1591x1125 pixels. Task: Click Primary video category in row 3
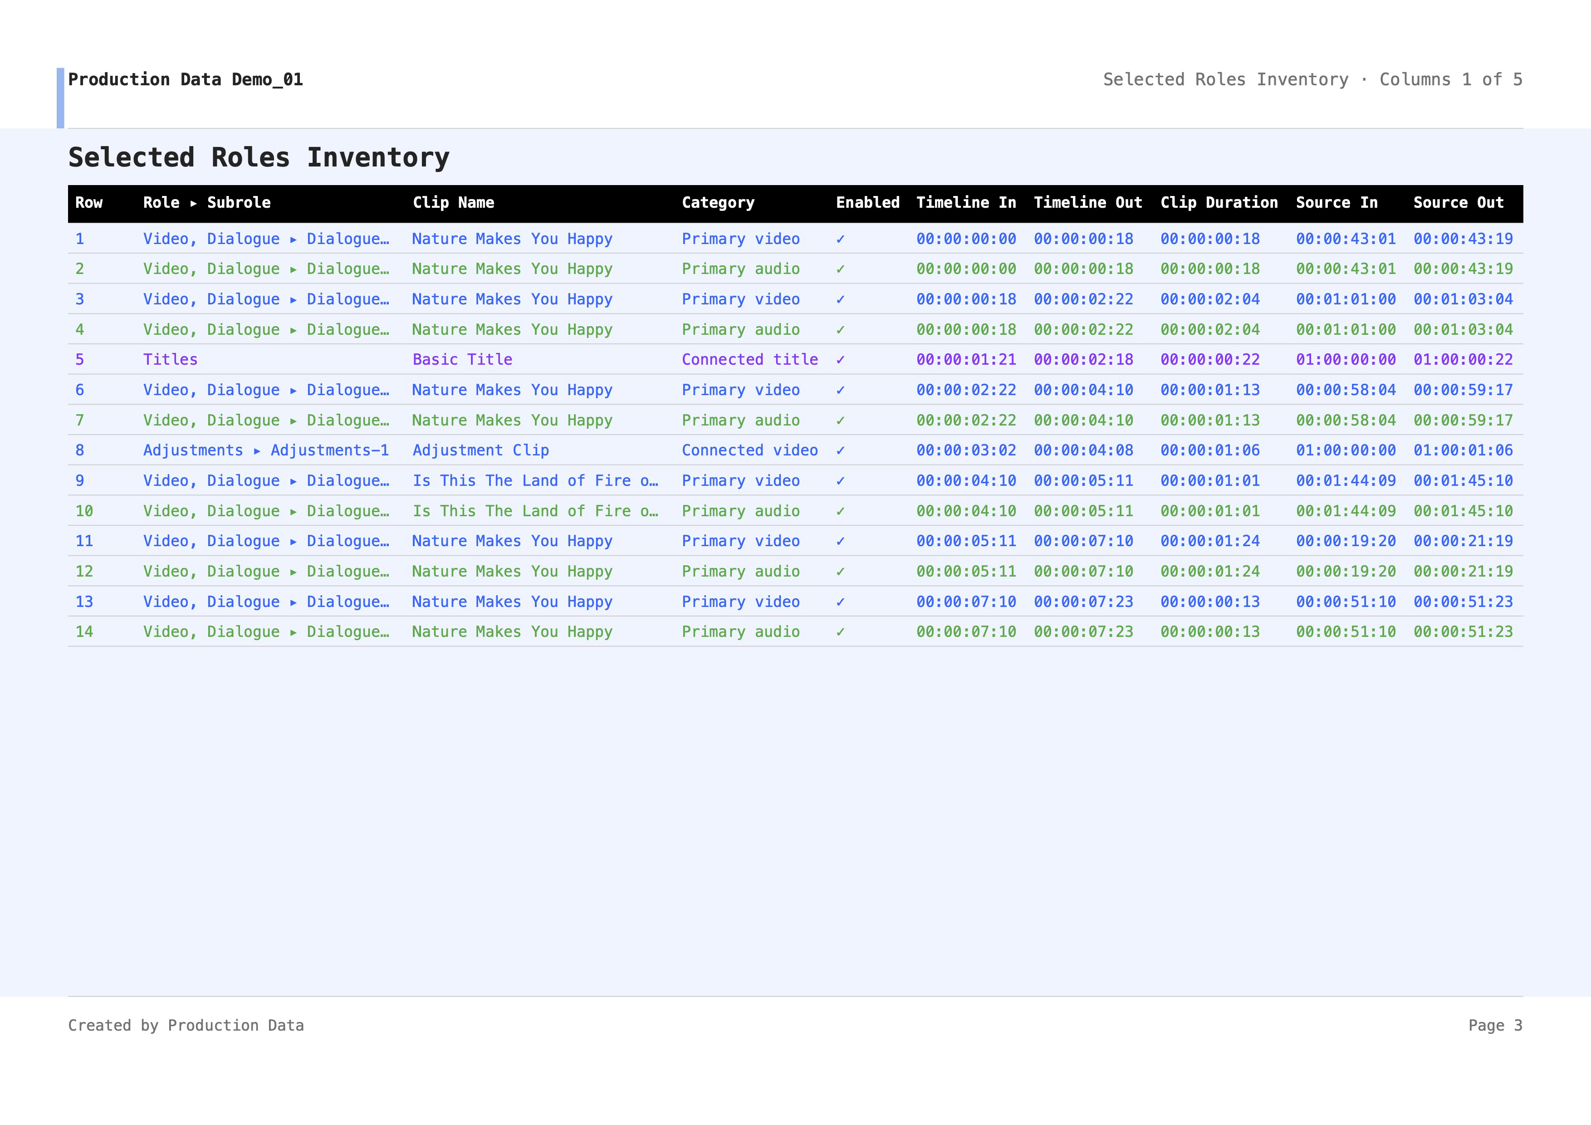(741, 299)
